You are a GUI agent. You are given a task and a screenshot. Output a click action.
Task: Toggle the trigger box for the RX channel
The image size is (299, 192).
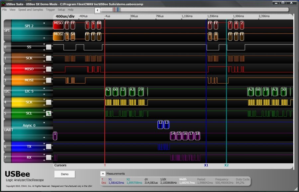(x=49, y=158)
